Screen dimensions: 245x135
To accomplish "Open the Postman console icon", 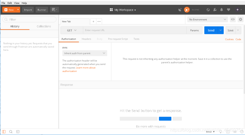I will click(18, 132).
